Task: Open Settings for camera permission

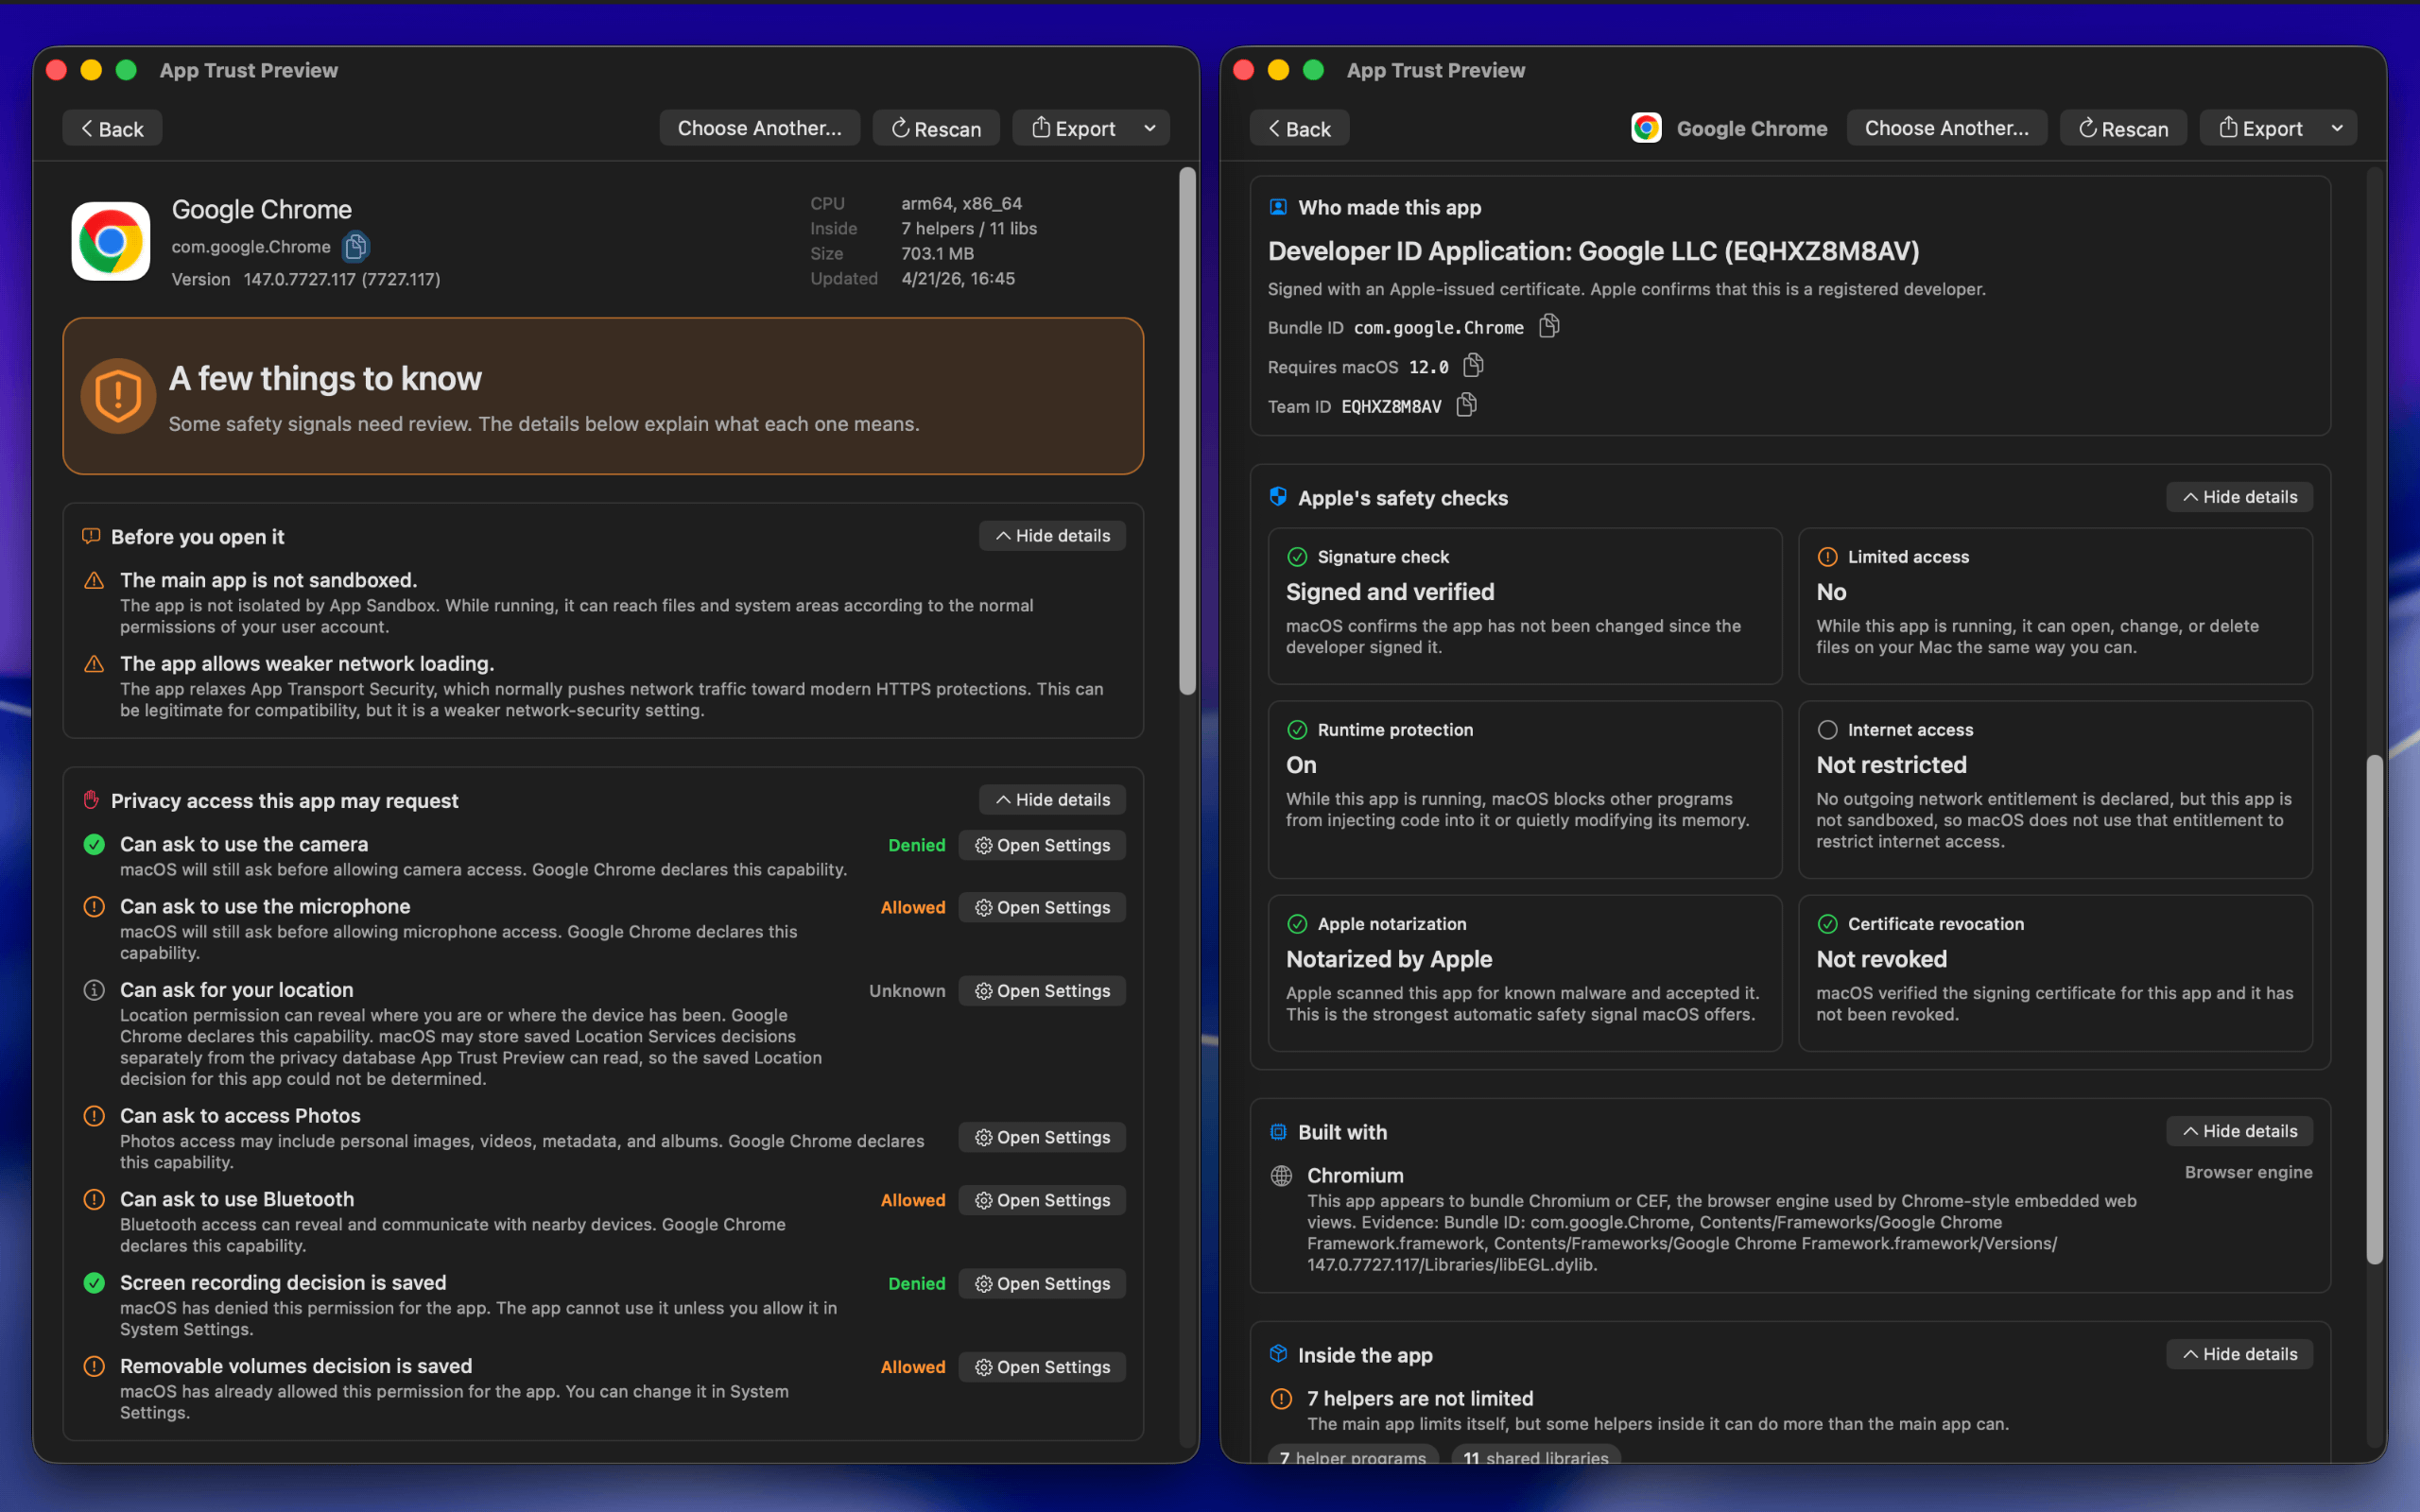Action: coord(1042,845)
